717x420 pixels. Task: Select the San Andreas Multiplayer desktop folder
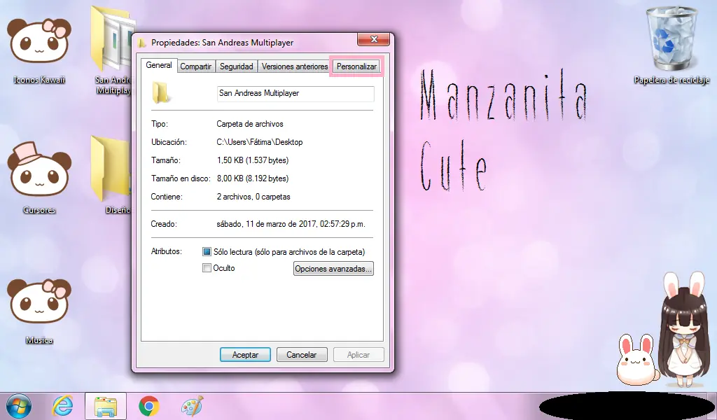[x=112, y=38]
